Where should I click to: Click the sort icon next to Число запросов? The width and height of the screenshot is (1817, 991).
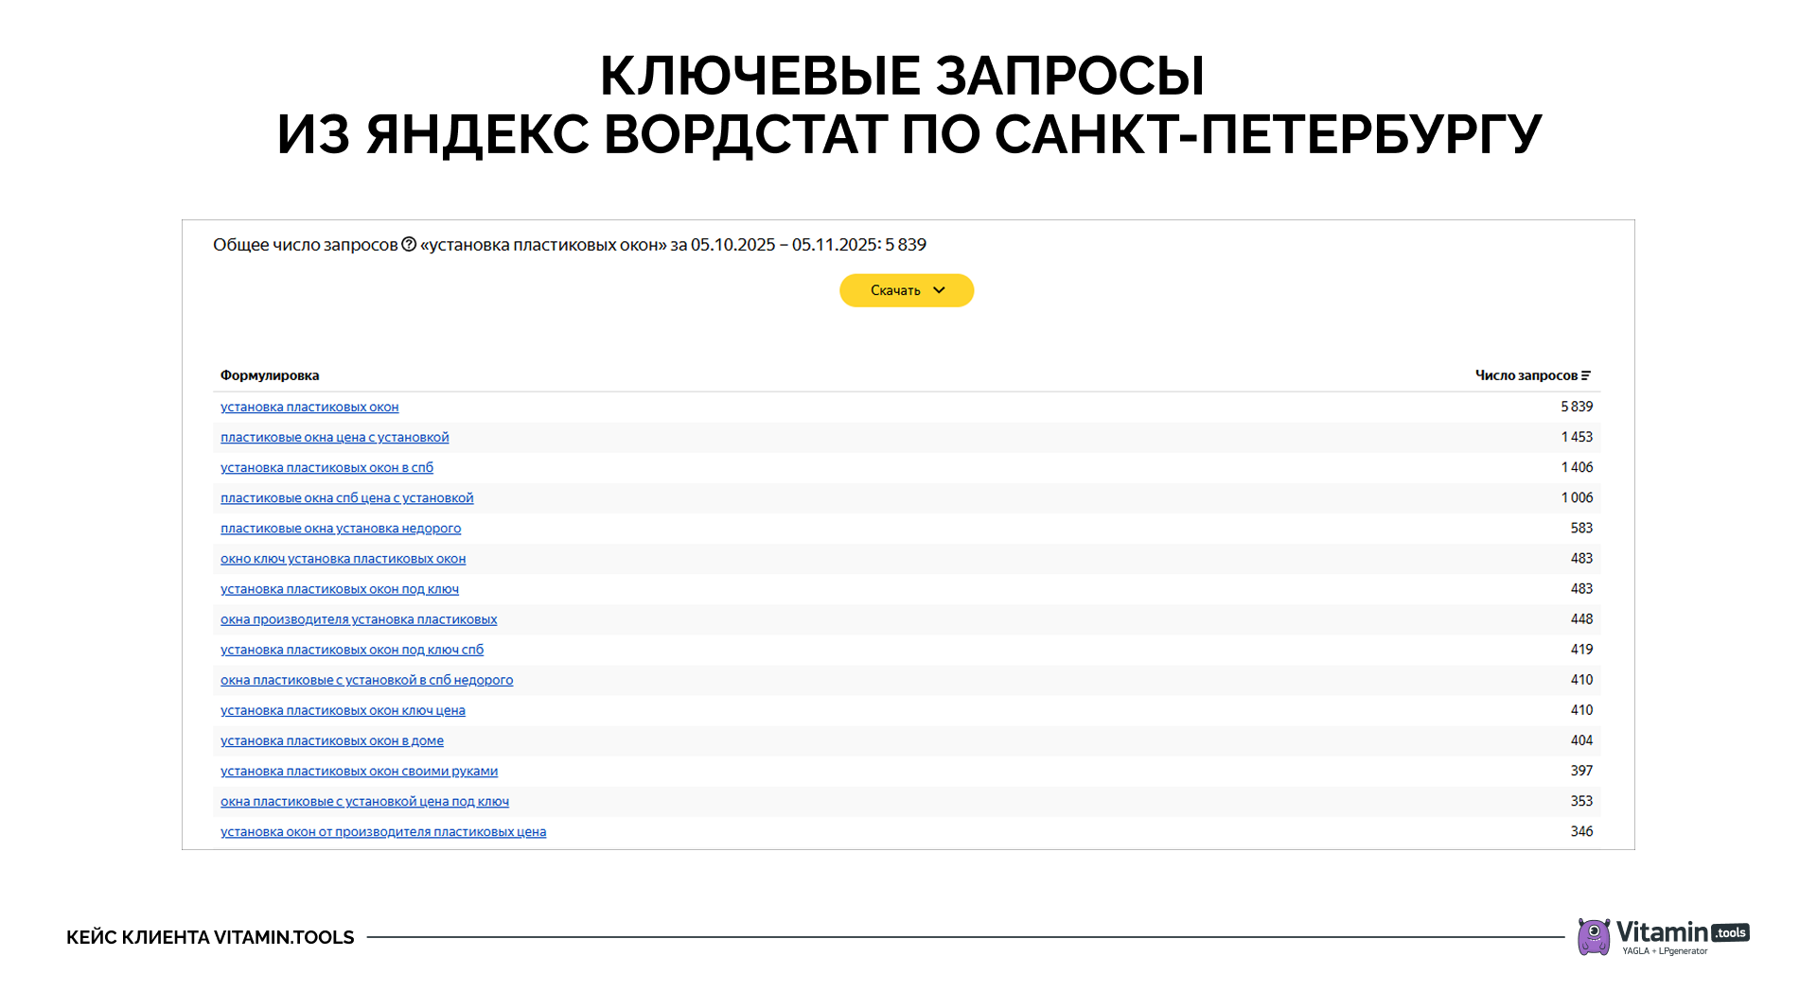click(x=1588, y=374)
